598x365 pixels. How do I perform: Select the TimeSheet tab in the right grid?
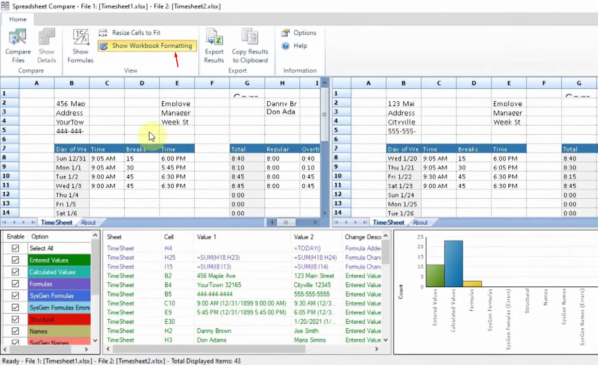(x=388, y=222)
